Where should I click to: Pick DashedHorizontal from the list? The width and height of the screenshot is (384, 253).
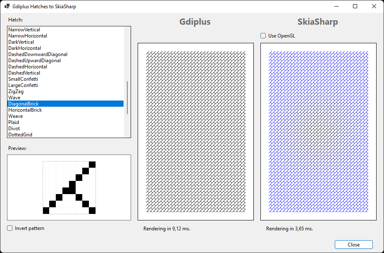(x=65, y=67)
